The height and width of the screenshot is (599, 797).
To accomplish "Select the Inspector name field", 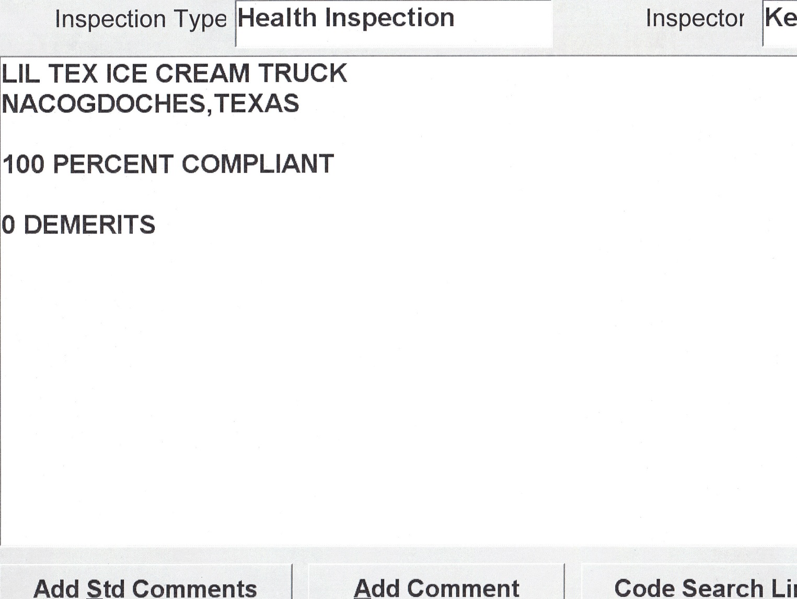I will coord(781,20).
